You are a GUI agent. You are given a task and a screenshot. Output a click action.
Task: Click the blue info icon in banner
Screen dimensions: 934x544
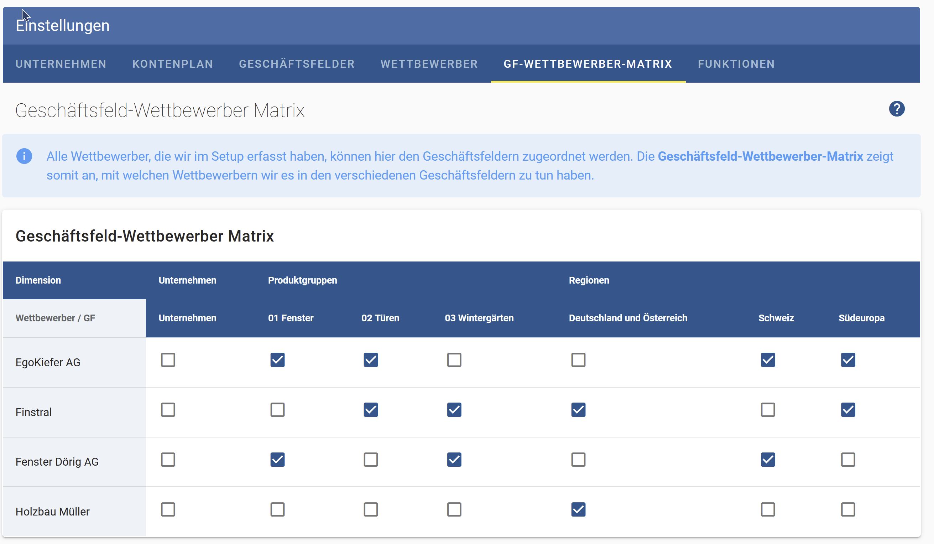[24, 156]
